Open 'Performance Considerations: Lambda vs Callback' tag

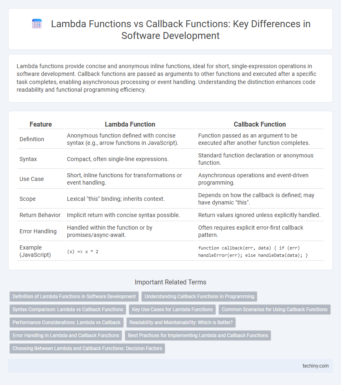(67, 323)
